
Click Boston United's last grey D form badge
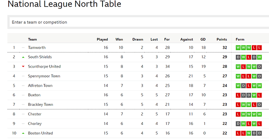coord(259,133)
